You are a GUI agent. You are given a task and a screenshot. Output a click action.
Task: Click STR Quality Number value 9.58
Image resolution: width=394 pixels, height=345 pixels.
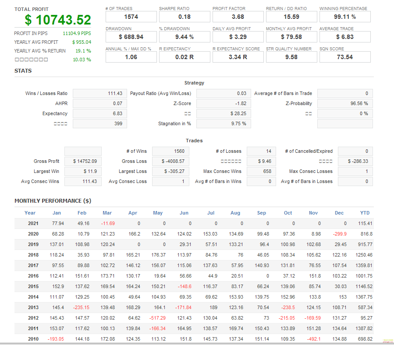click(291, 57)
